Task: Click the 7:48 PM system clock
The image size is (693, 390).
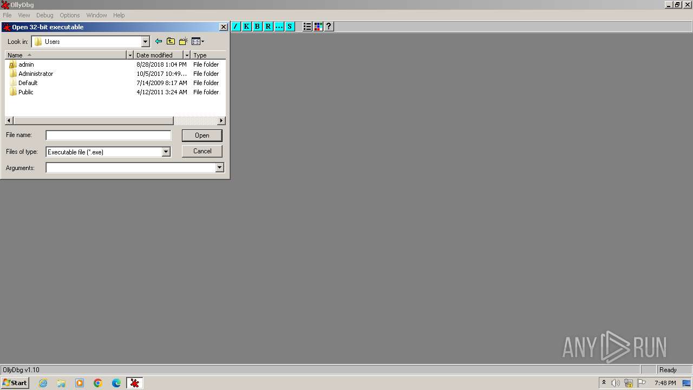Action: pos(665,383)
